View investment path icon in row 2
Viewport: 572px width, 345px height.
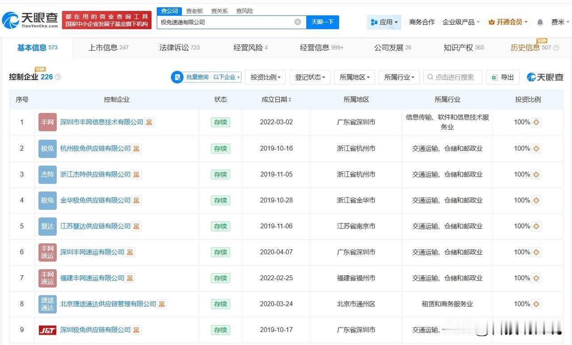click(x=536, y=148)
